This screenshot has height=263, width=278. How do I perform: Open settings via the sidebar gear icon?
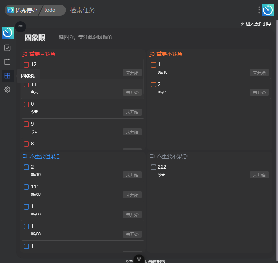(7, 90)
